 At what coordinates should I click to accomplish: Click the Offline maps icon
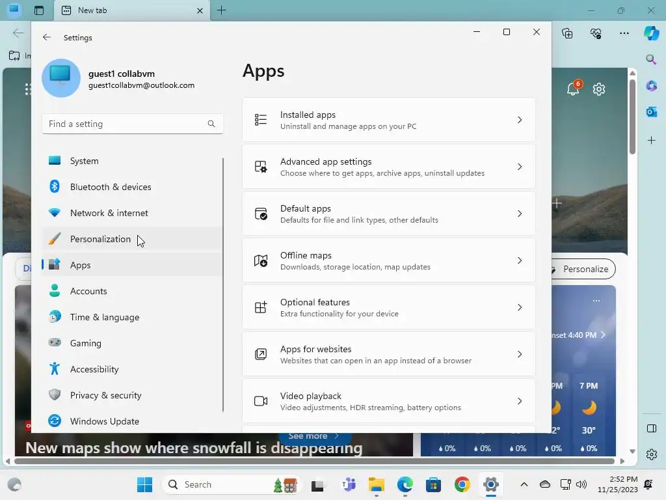[x=261, y=260]
